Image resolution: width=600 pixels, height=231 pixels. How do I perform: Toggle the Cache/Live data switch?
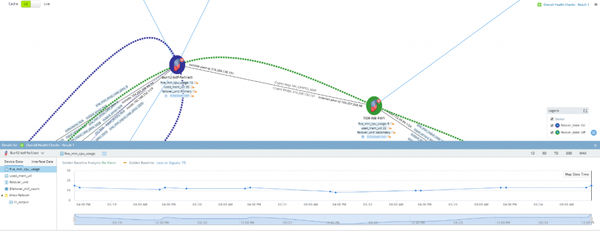click(30, 4)
